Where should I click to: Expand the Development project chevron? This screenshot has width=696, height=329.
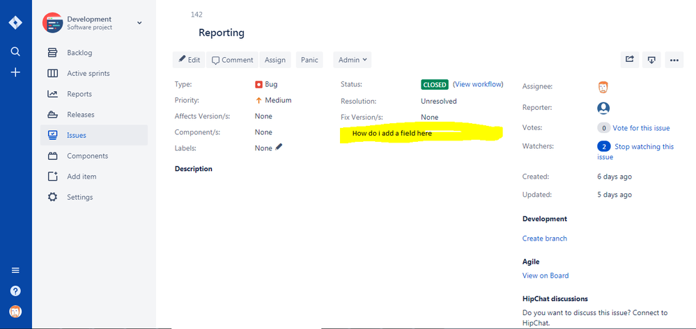click(139, 23)
